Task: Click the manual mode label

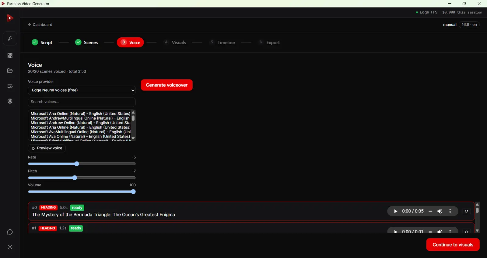Action: tap(450, 25)
